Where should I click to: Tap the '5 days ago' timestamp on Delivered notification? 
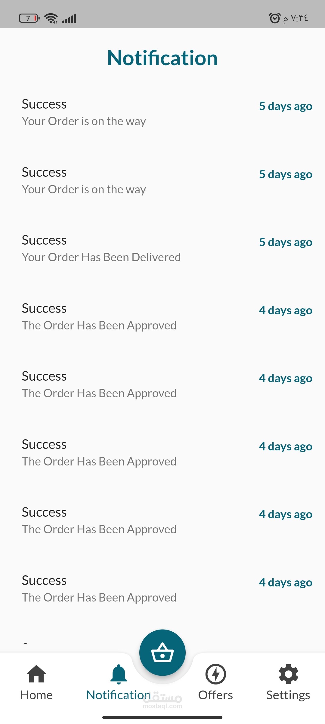coord(286,243)
